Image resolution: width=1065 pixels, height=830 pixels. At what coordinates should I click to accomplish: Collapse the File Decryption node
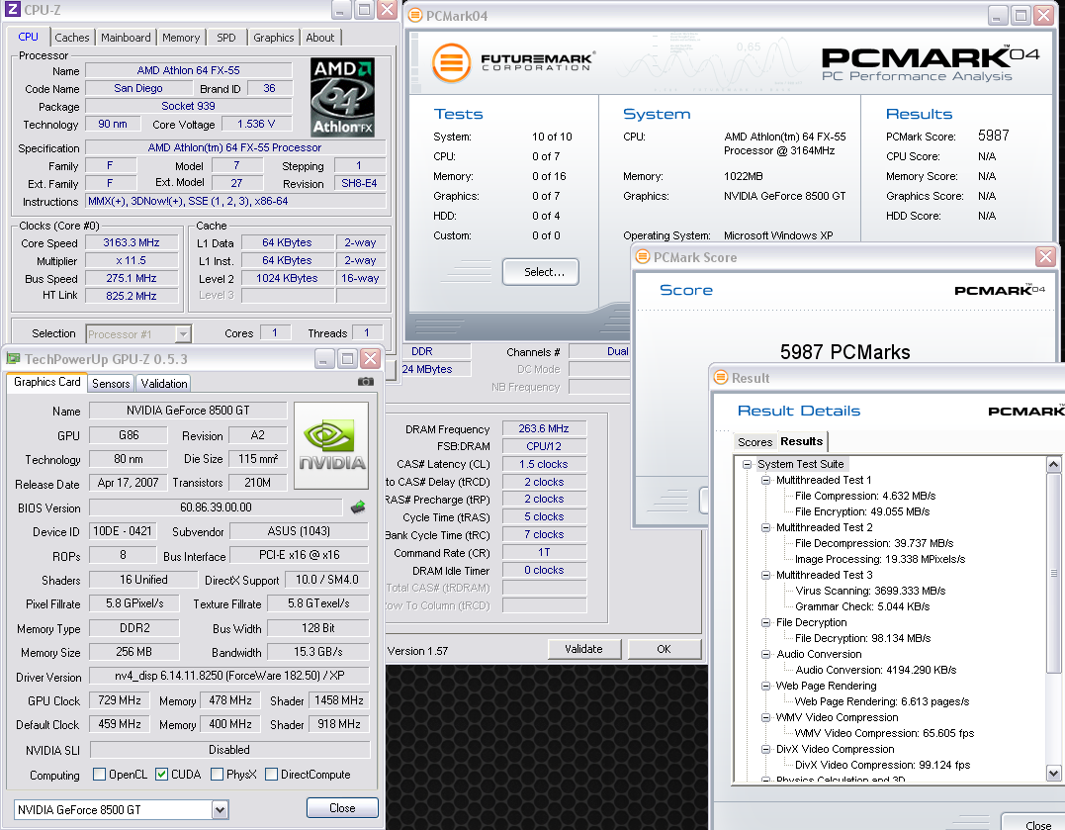766,622
